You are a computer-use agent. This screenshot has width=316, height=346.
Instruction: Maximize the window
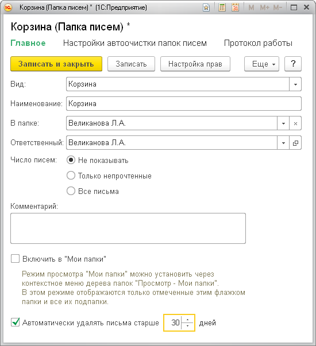tap(294, 7)
